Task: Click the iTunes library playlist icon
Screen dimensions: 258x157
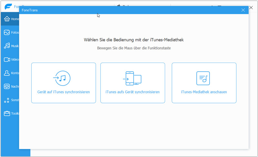Action: [x=203, y=78]
